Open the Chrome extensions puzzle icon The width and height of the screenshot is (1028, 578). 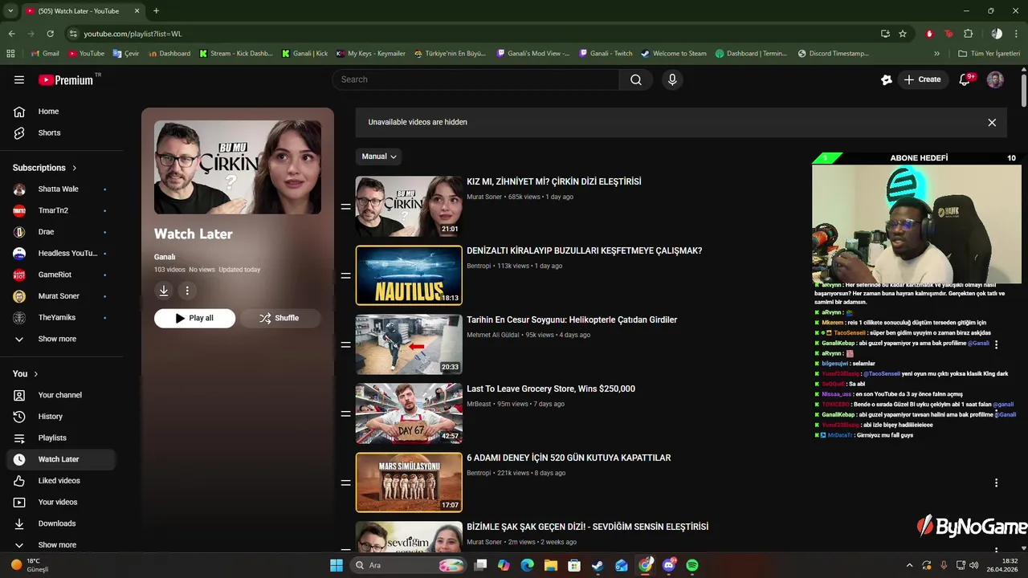968,34
